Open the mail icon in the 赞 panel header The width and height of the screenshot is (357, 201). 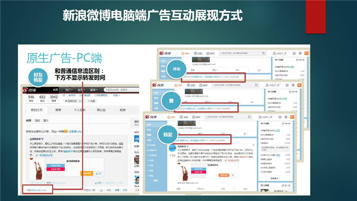click(287, 85)
